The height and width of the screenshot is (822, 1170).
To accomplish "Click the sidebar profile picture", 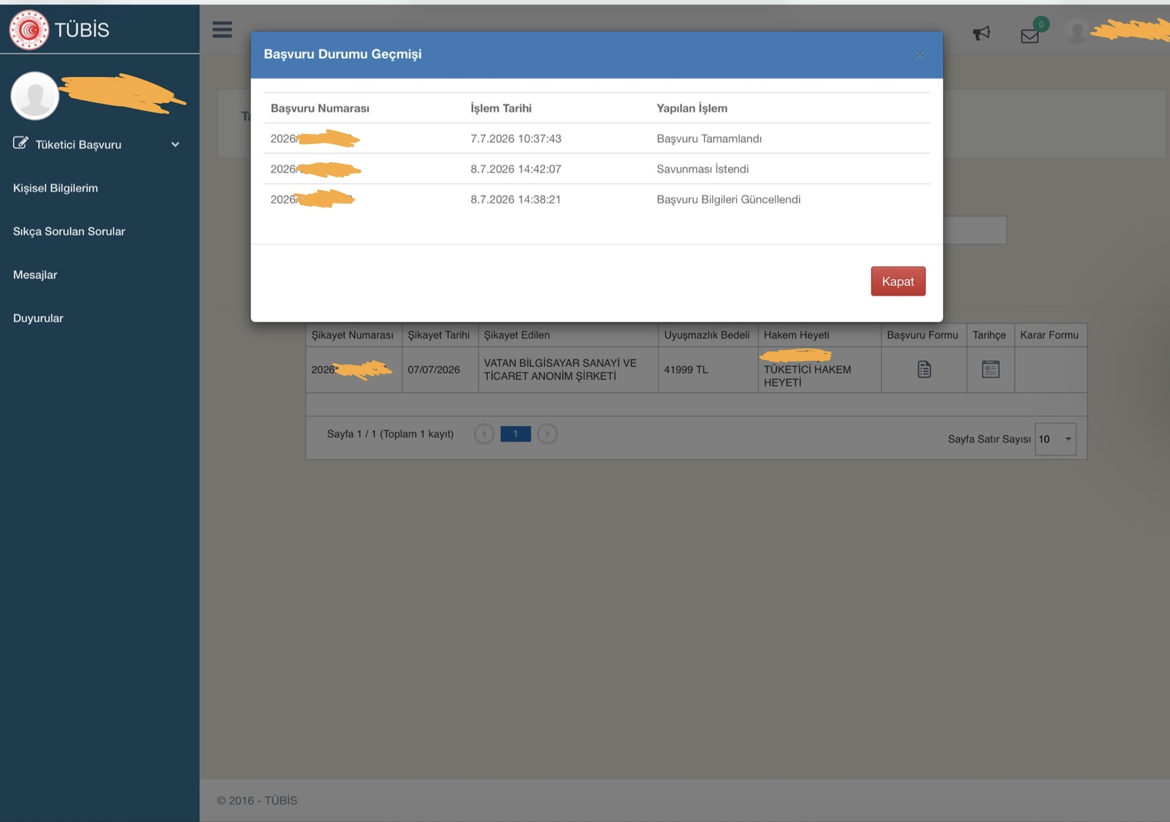I will tap(35, 96).
